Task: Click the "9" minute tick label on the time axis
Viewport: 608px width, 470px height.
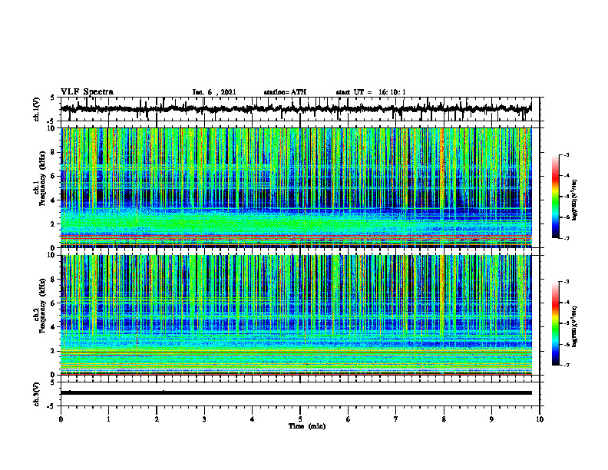Action: pyautogui.click(x=491, y=419)
